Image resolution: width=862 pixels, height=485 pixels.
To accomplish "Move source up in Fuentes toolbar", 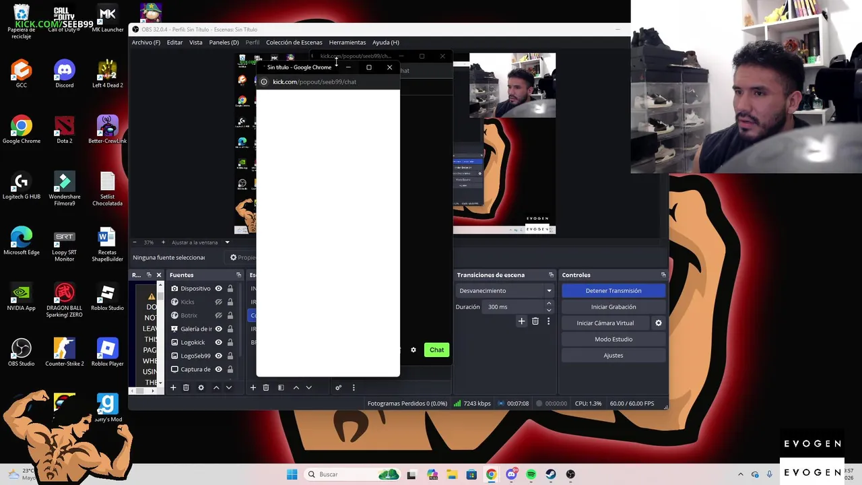I will coord(216,387).
